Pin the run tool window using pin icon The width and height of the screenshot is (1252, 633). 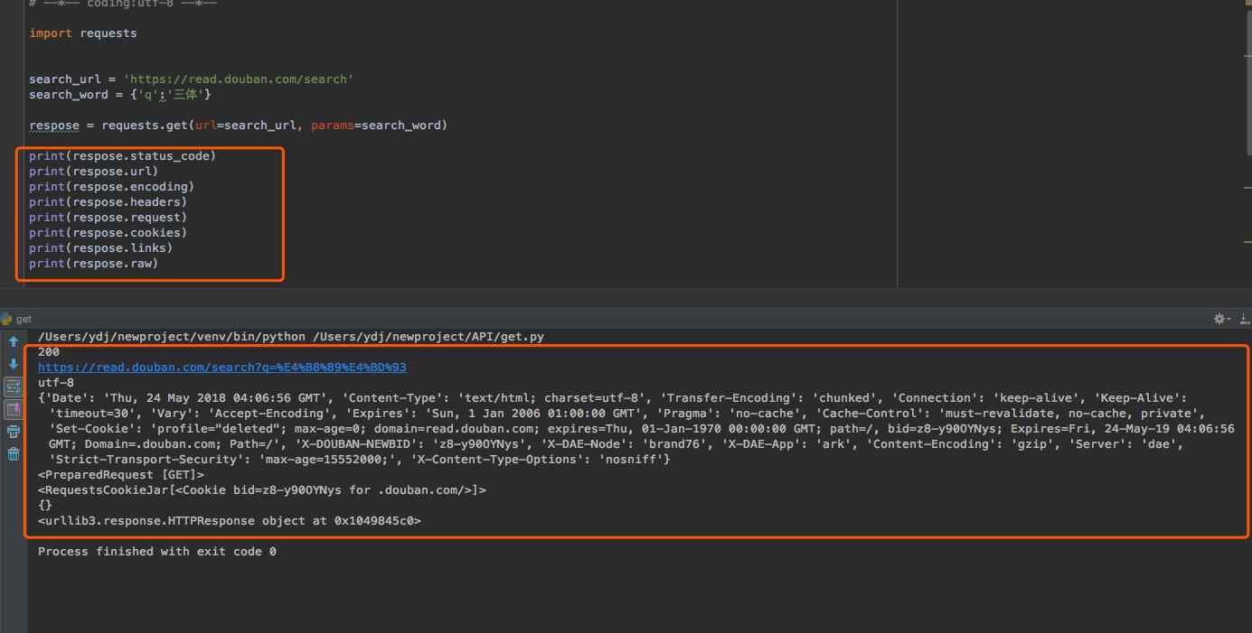click(x=1245, y=318)
